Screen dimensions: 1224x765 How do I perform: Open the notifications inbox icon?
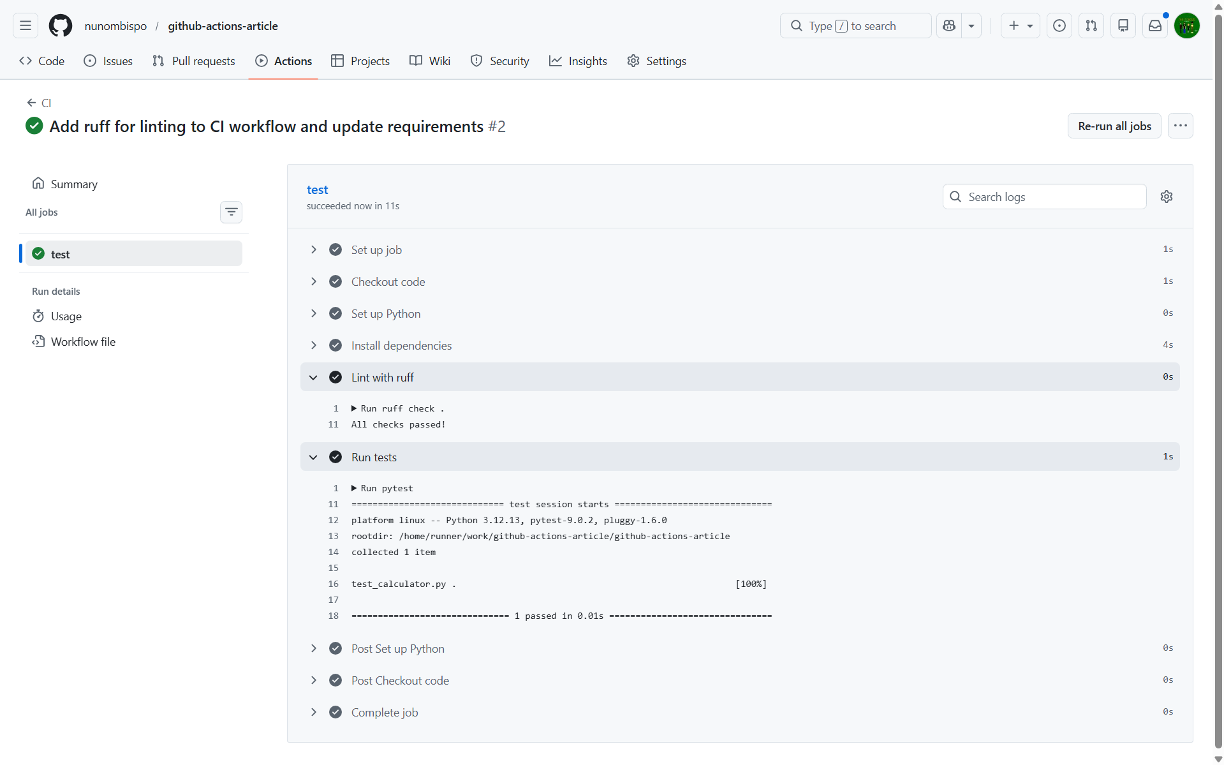[1154, 26]
